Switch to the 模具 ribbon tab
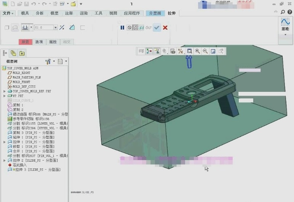The image size is (294, 202). [25, 13]
